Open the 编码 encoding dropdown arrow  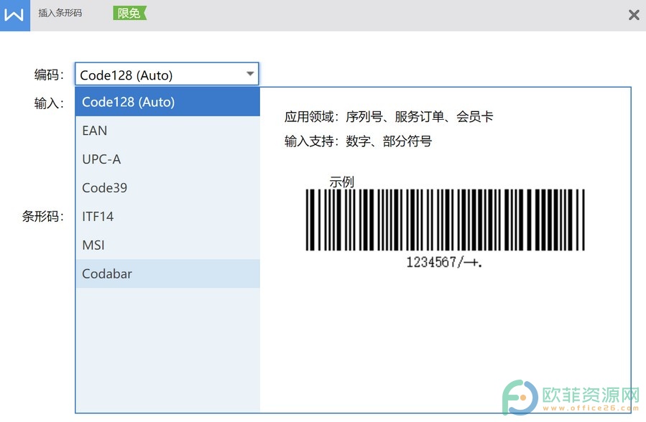tap(250, 74)
